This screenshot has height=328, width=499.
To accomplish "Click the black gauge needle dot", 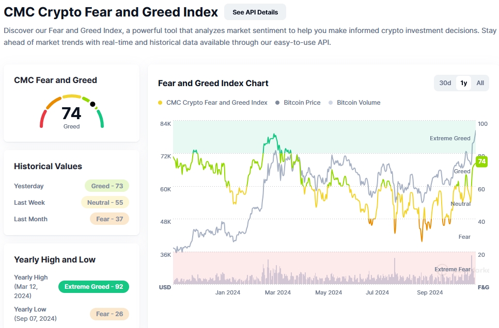I will [92, 104].
